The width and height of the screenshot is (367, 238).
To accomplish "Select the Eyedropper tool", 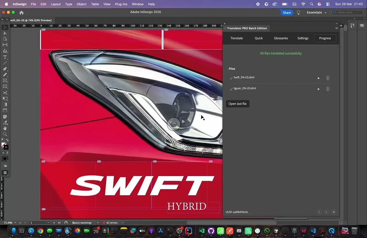I will point(5,123).
